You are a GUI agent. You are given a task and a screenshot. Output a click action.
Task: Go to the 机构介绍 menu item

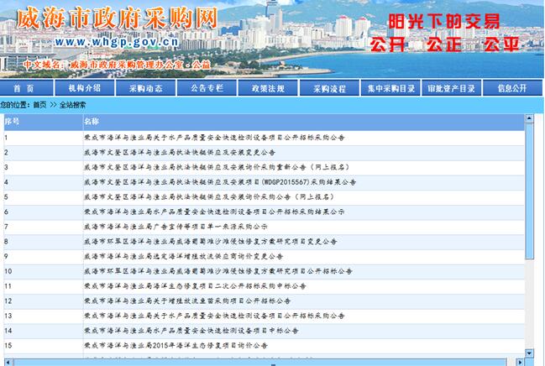tap(85, 87)
